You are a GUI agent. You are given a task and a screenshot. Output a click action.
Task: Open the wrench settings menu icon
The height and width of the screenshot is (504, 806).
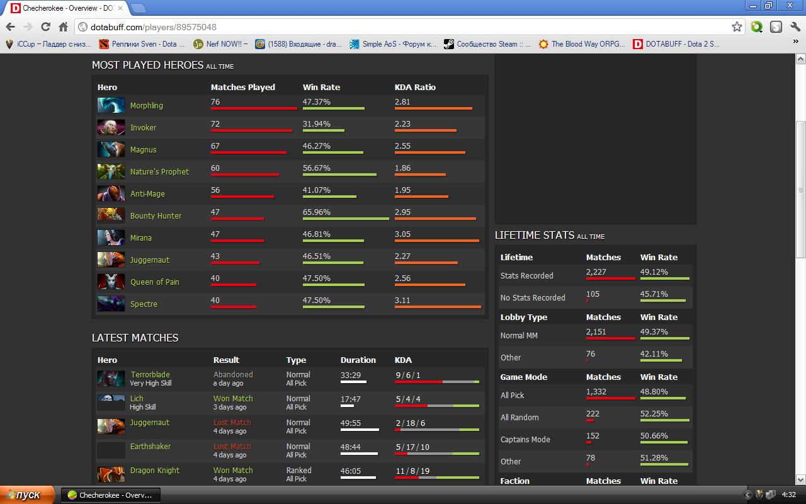coord(795,27)
